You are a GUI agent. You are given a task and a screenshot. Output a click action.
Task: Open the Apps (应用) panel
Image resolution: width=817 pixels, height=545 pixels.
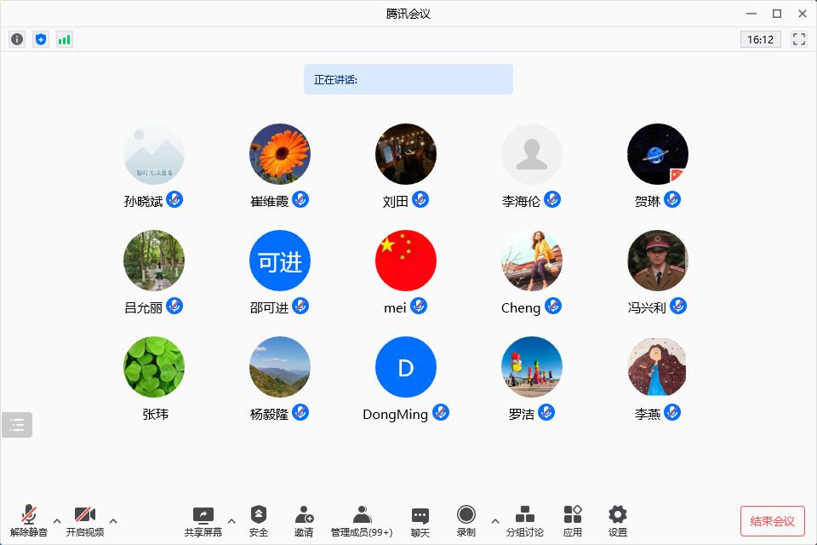coord(573,520)
